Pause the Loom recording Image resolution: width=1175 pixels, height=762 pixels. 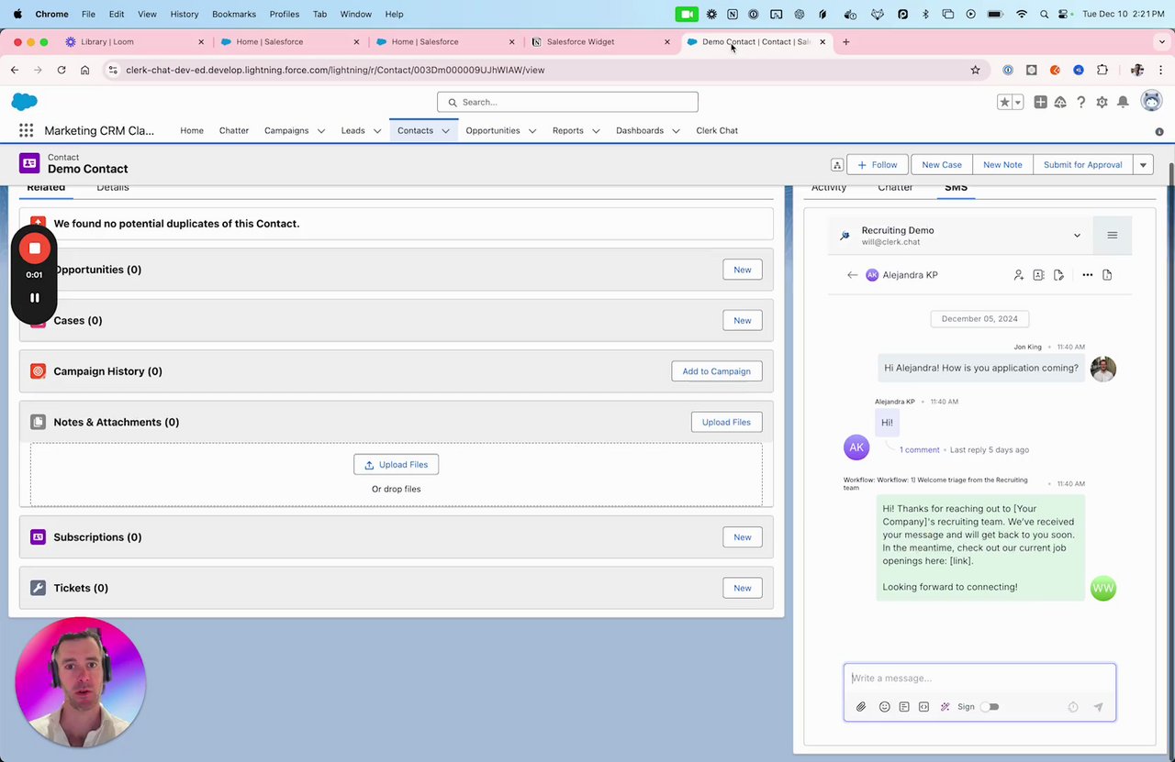(x=35, y=298)
